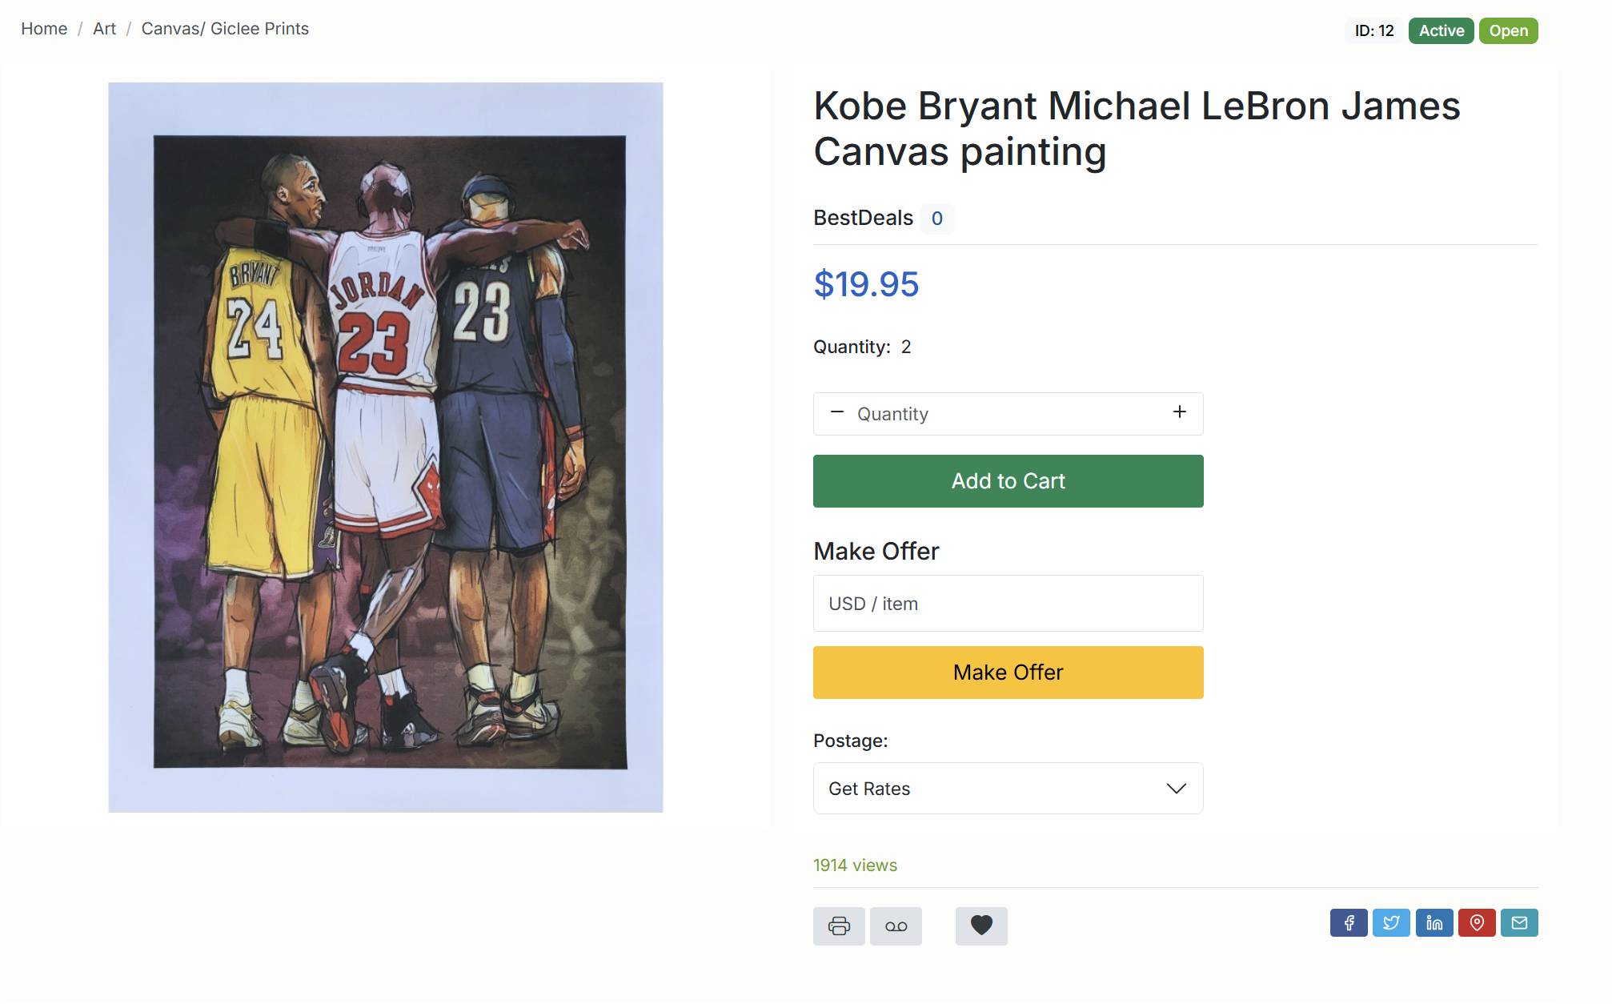
Task: Share listing by email icon
Action: tap(1519, 923)
